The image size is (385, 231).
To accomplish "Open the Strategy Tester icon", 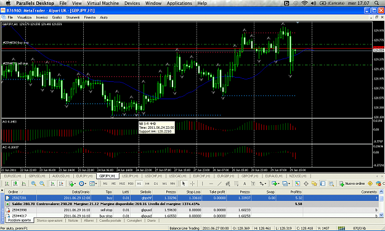I will [331, 184].
